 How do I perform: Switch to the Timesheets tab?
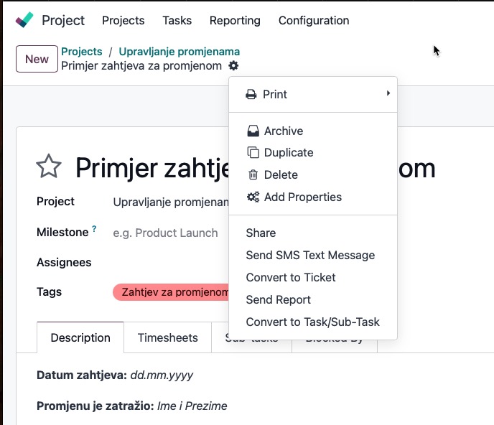167,337
